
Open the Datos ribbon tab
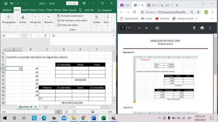click(50, 10)
